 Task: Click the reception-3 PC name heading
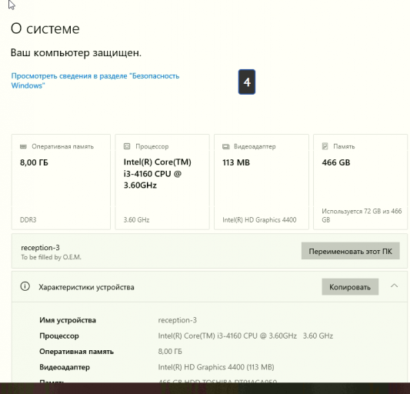40,248
